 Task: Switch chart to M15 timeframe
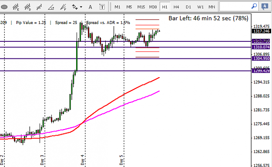[x=141, y=7]
